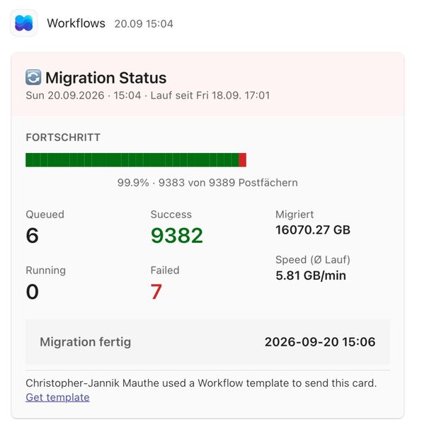434x425 pixels.
Task: Click the Success count 9382
Action: click(177, 236)
